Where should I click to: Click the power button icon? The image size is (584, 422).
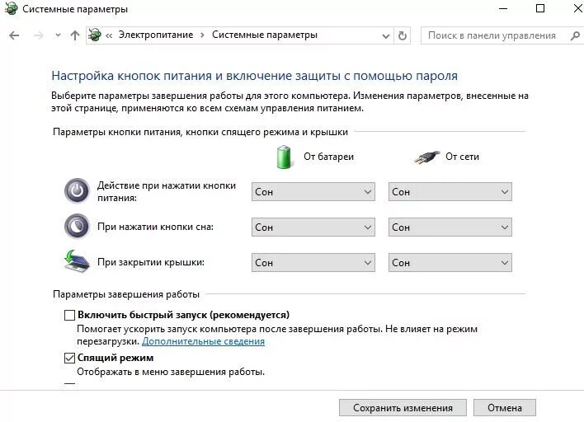(77, 191)
